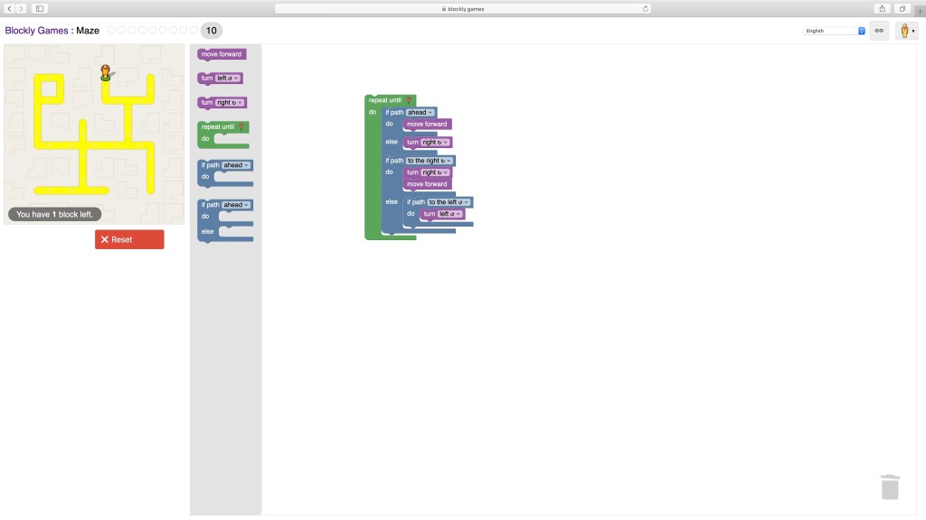Open the pegman character picker
Viewport: 926px width, 520px height.
pos(905,31)
